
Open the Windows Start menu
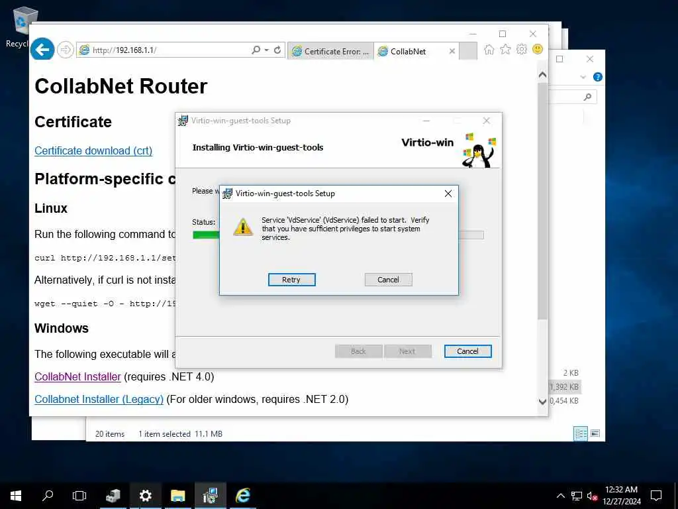tap(16, 496)
